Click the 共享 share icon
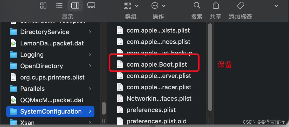 click(x=216, y=5)
